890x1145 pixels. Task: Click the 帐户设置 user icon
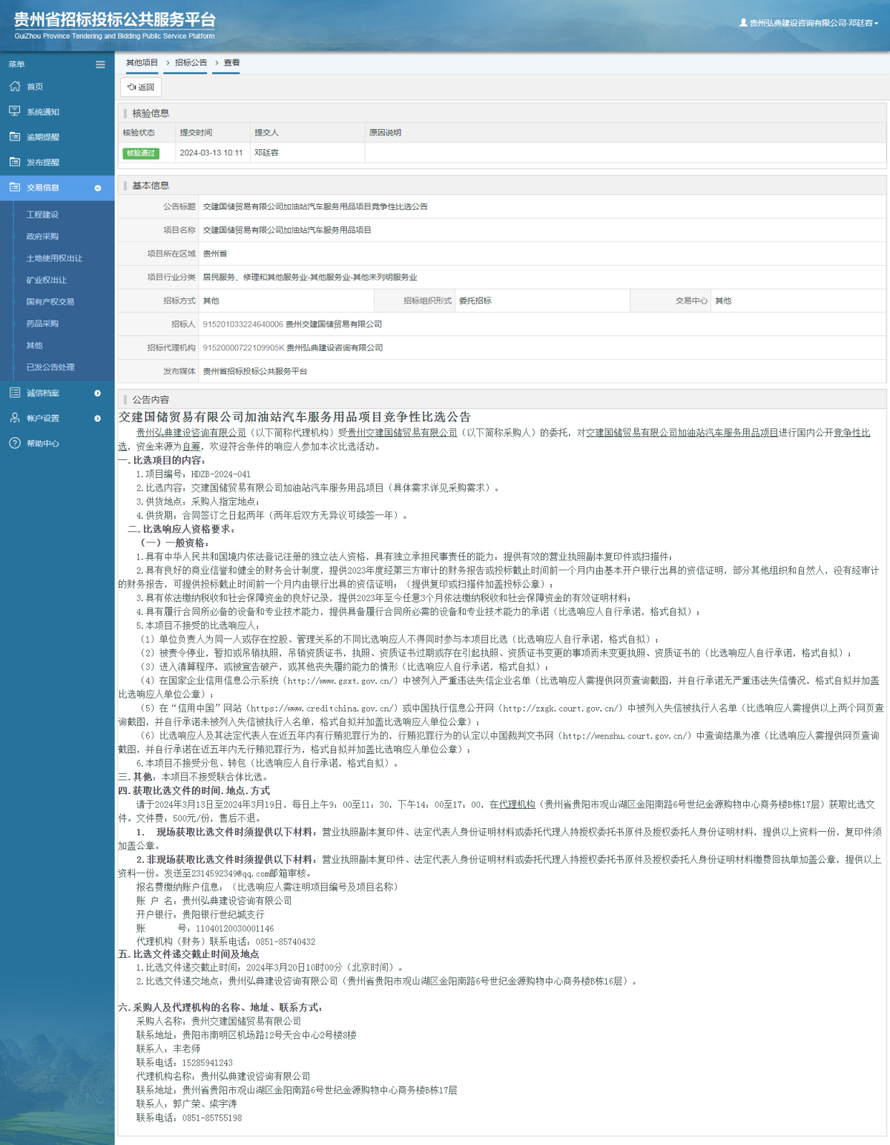(15, 418)
